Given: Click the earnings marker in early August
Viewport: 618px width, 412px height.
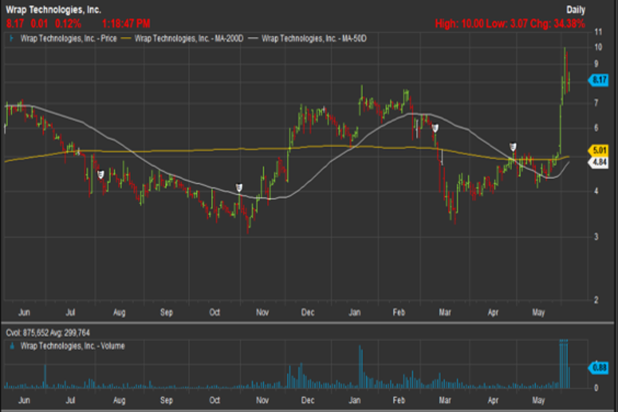Looking at the screenshot, I should click(101, 175).
